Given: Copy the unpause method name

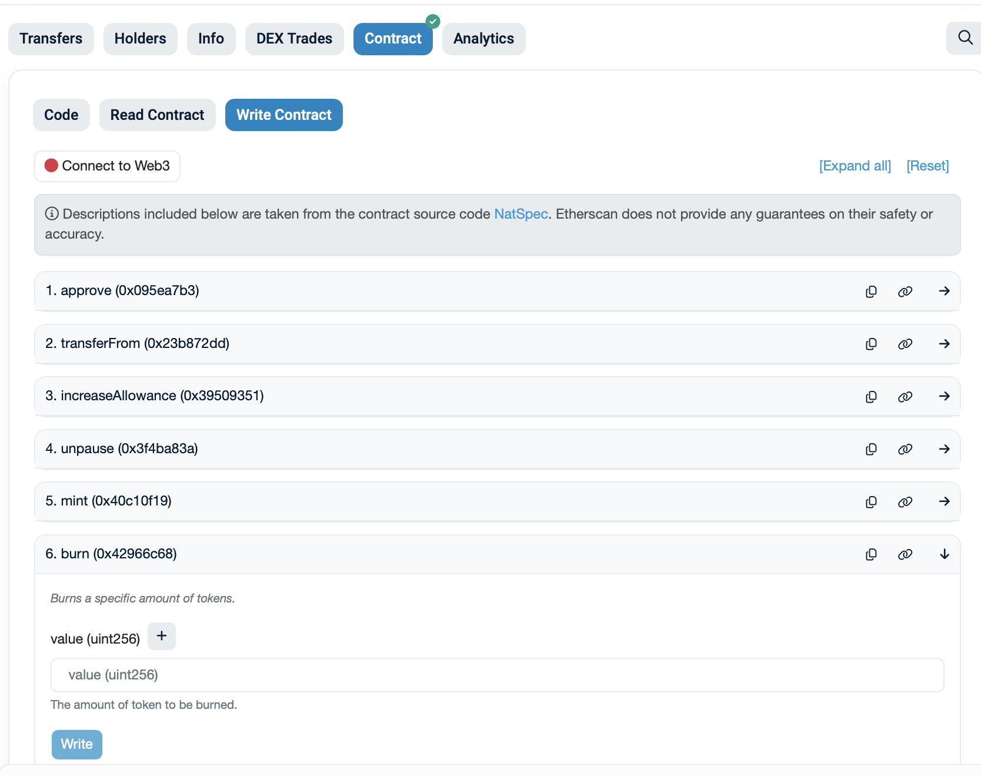Looking at the screenshot, I should click(x=871, y=449).
